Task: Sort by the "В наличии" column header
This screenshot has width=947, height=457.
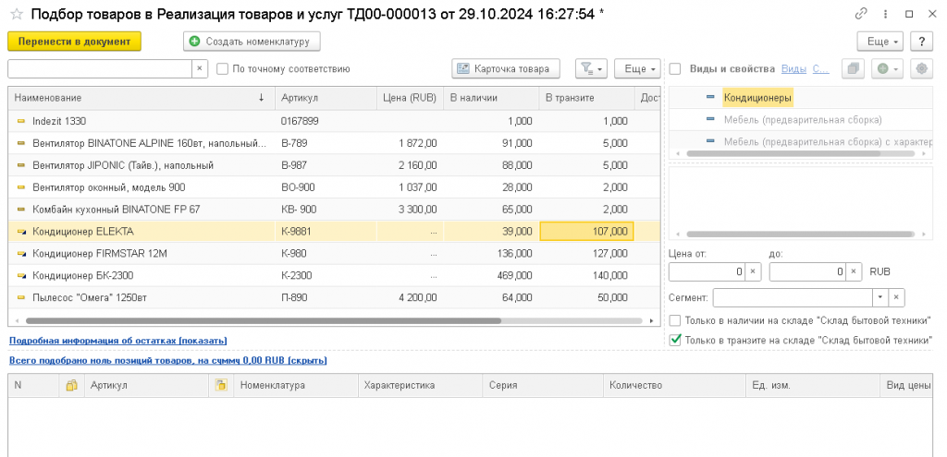Action: pyautogui.click(x=491, y=98)
